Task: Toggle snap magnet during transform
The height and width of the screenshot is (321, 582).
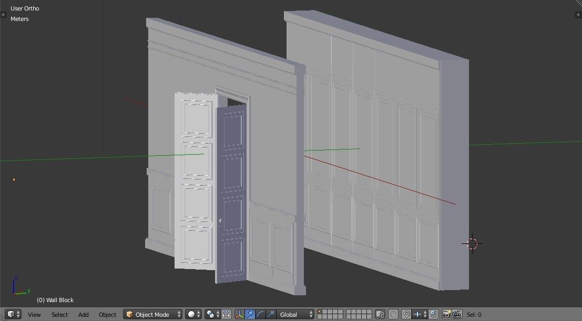Action: [x=406, y=314]
